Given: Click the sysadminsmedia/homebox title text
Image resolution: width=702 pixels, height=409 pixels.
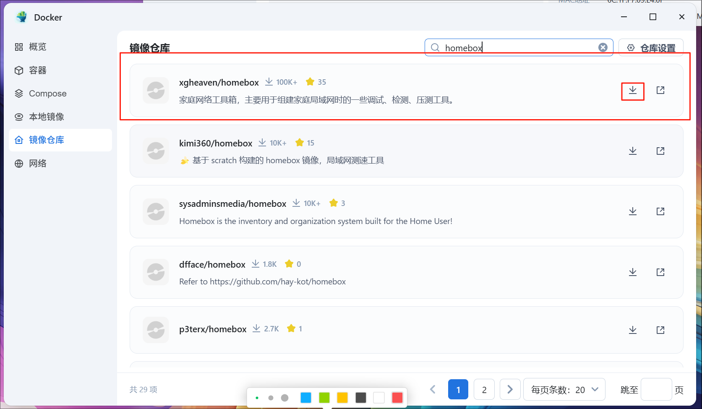Looking at the screenshot, I should 232,204.
